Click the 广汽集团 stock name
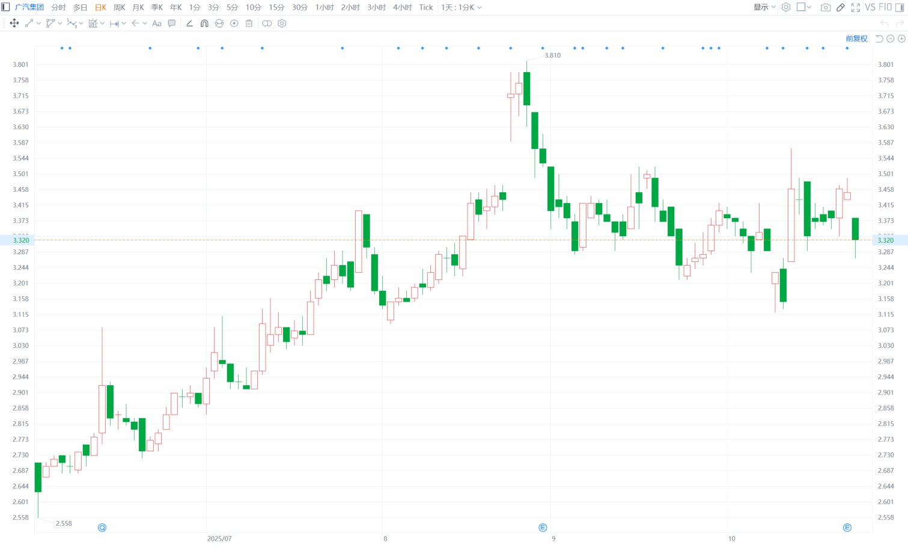 29,7
